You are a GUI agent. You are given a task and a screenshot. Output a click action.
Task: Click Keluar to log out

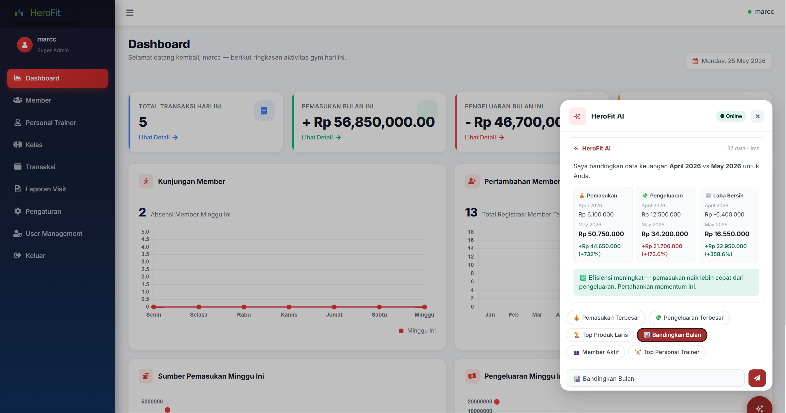(58, 255)
